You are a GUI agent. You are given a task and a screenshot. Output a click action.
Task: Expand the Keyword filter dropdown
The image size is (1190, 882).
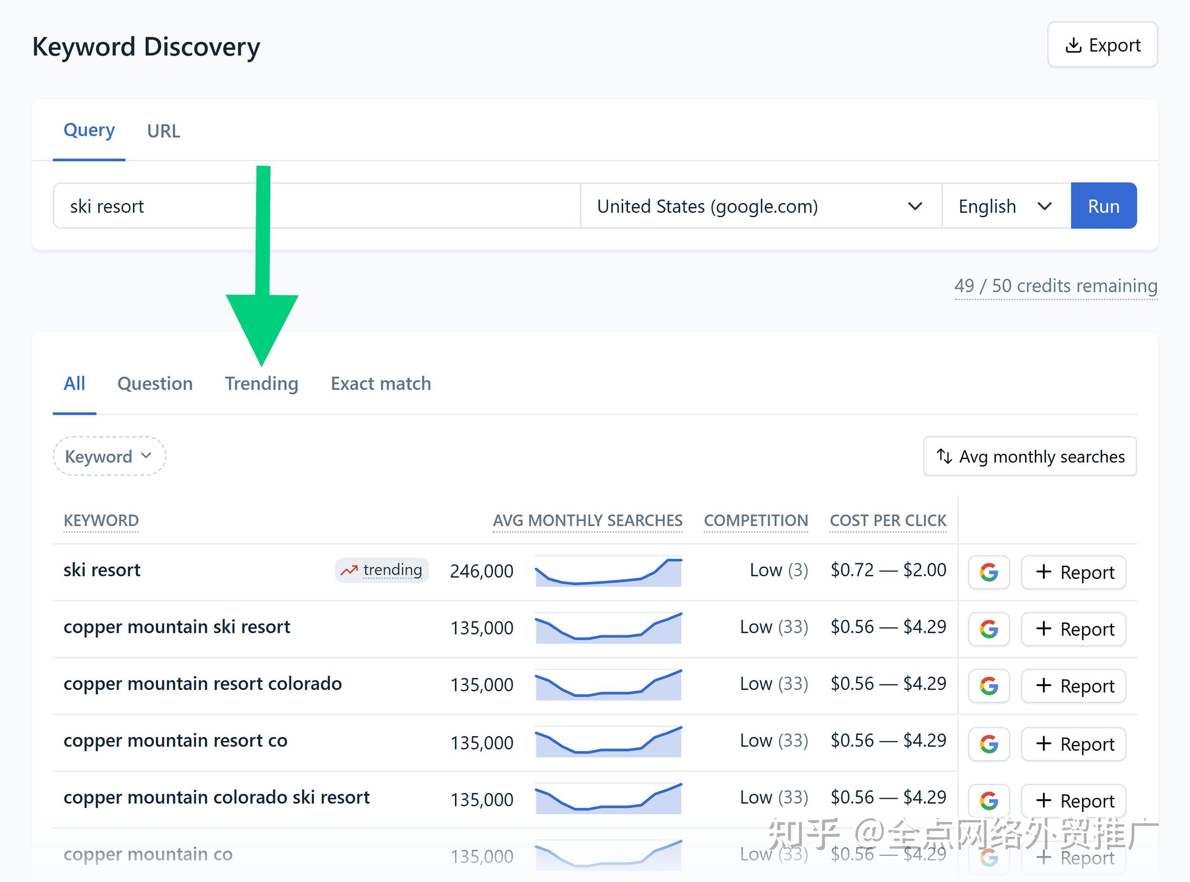[x=109, y=457]
